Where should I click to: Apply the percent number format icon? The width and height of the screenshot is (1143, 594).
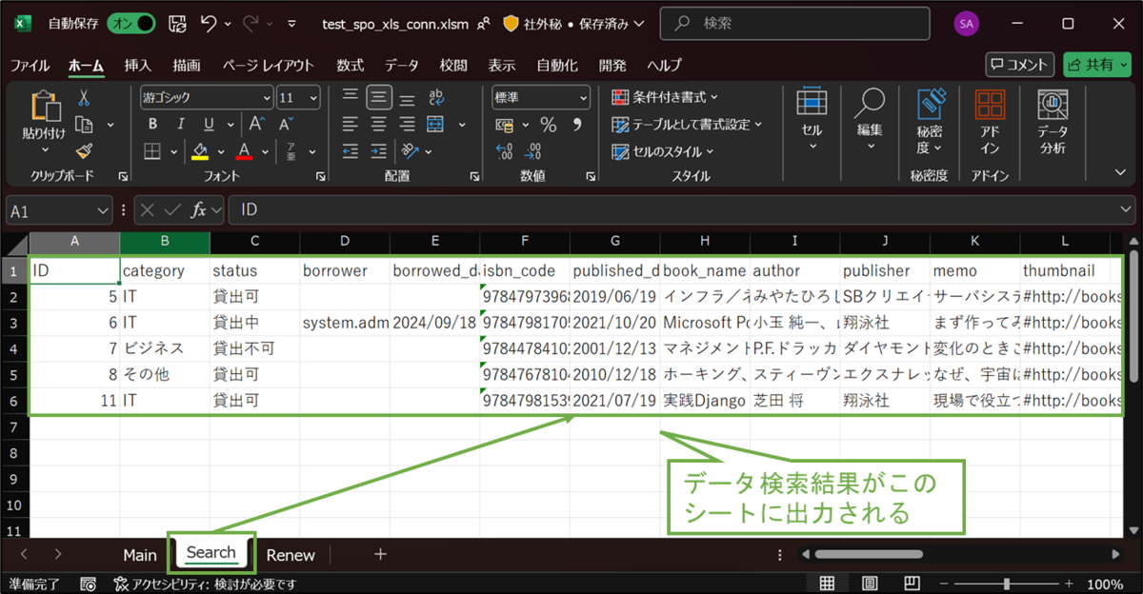coord(549,124)
